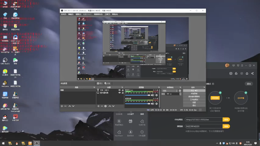Open OBS Studio desktop shortcut

click(5, 61)
